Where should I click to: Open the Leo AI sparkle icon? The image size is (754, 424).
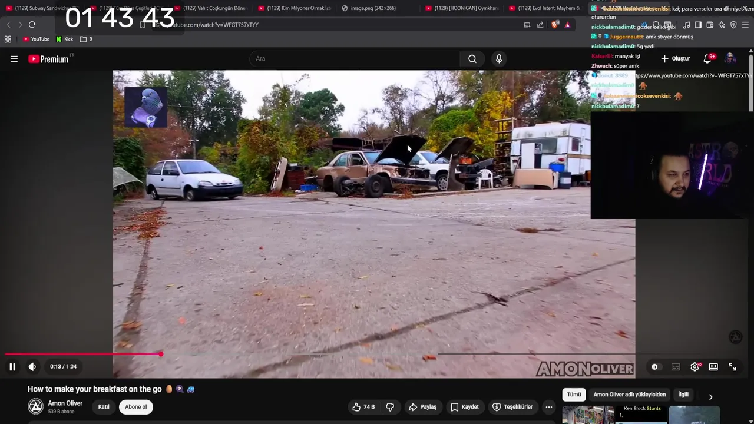click(x=722, y=25)
